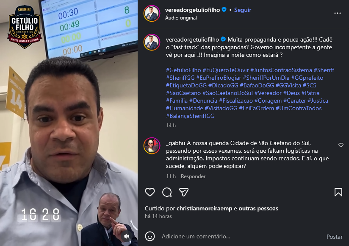Click into the Adicione um comentário field

pos(241,236)
